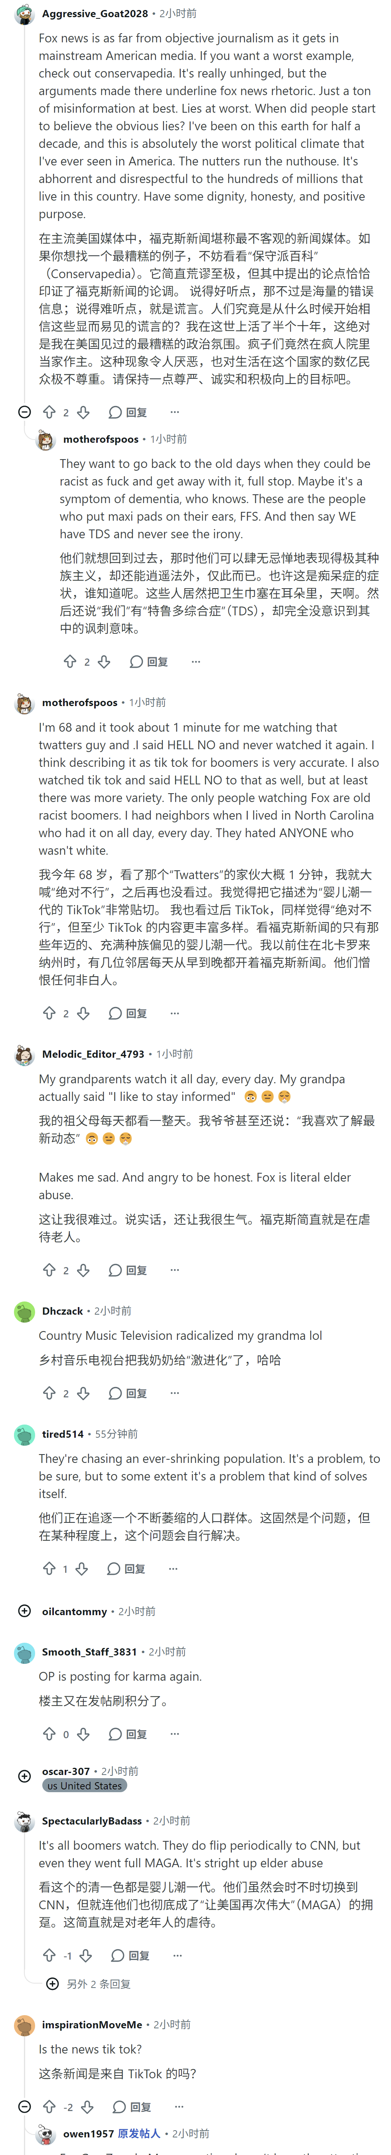Image resolution: width=391 pixels, height=2155 pixels.
Task: Expand oscar-307's collapsed comment
Action: (24, 1776)
